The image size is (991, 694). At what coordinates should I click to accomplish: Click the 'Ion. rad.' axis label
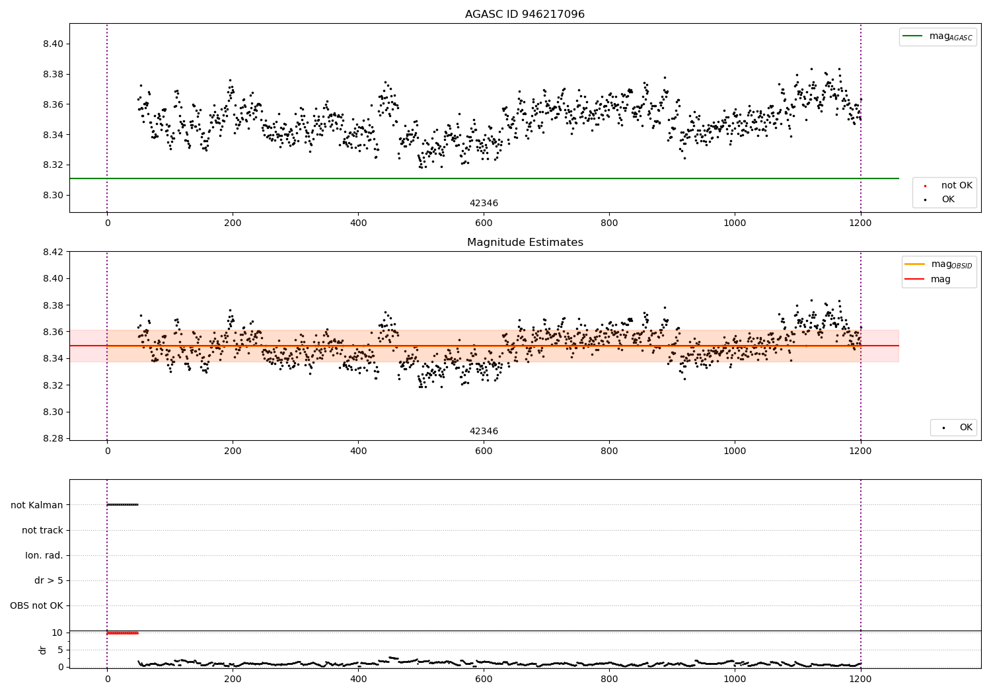[x=44, y=555]
